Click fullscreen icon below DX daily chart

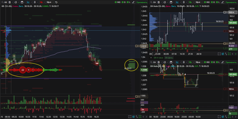(219, 54)
